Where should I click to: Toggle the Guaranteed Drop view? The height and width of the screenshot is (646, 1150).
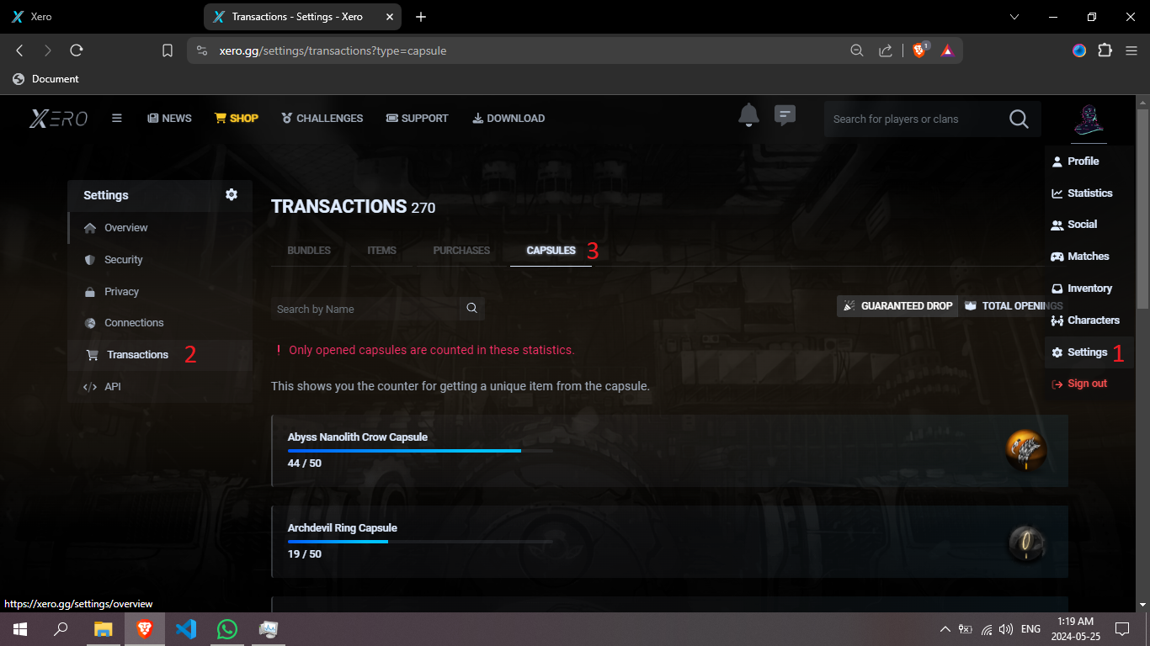click(x=897, y=306)
